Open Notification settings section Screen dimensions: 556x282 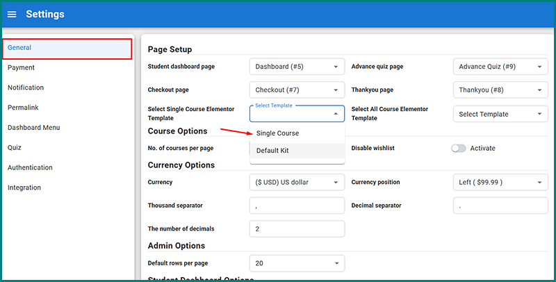pos(26,88)
